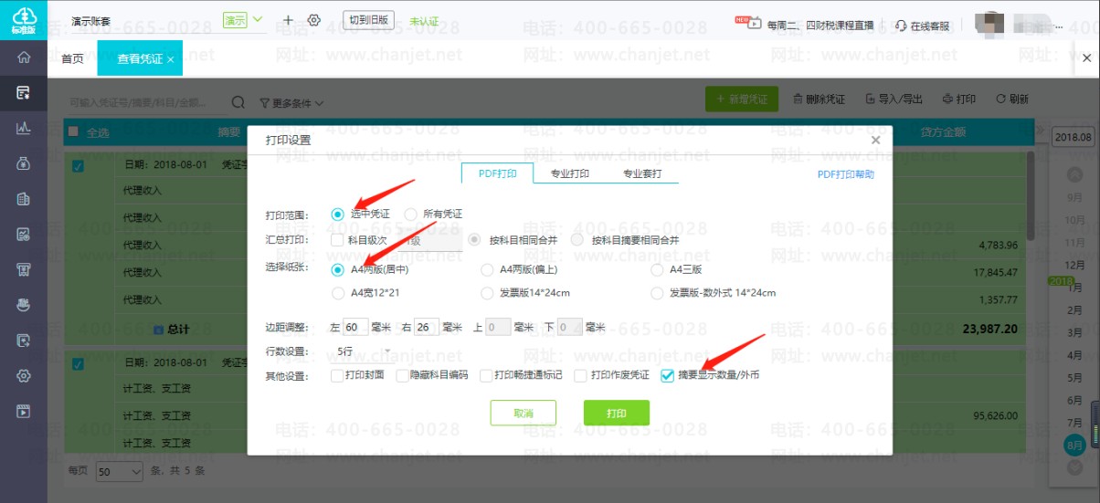Viewport: 1100px width, 503px height.
Task: Expand the 更多条件 filter dropdown
Action: tap(291, 102)
